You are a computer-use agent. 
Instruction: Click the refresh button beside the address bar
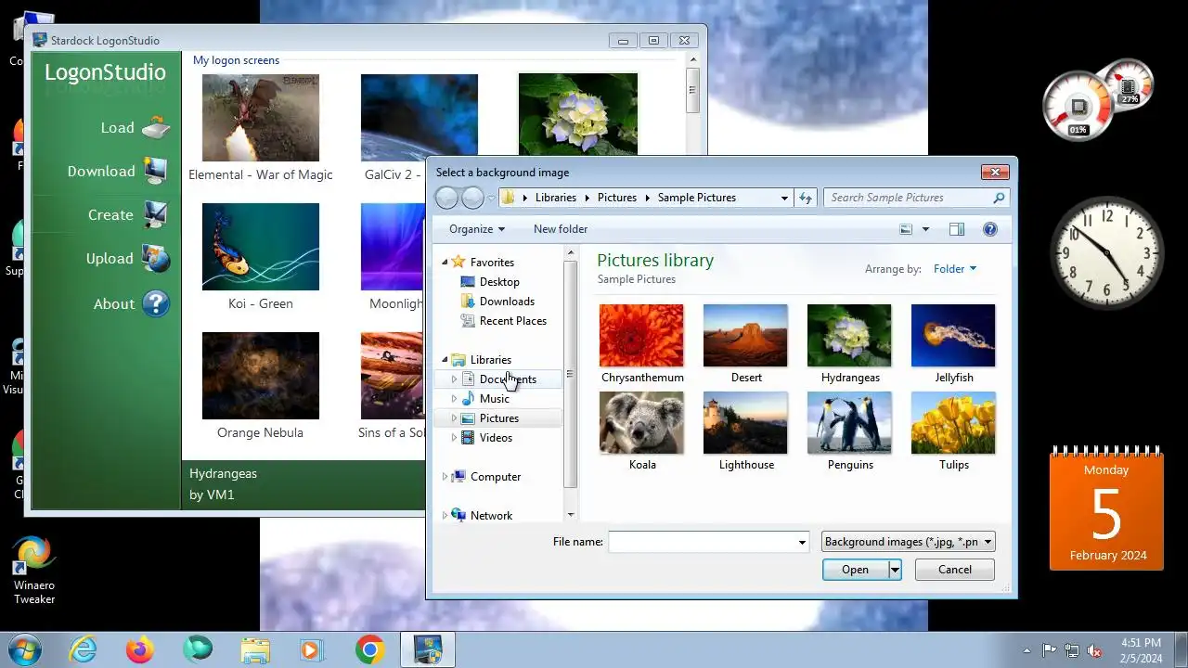click(806, 198)
